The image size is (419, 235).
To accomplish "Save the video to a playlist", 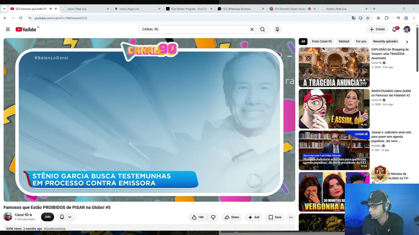I will 275,217.
